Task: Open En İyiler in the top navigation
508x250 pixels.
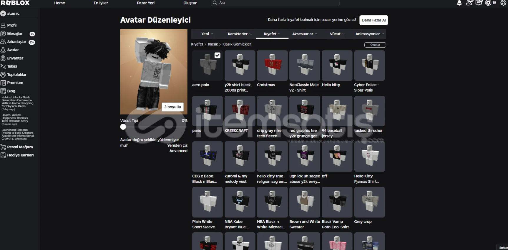Action: [x=101, y=3]
